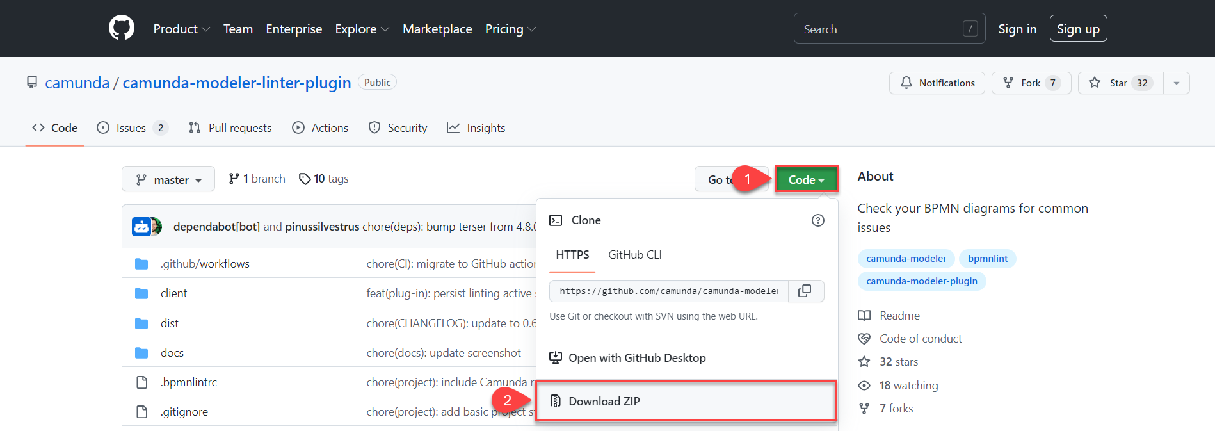Open the camunda-modeler-linter-plugin repo link
This screenshot has height=431, width=1215.
tap(237, 83)
